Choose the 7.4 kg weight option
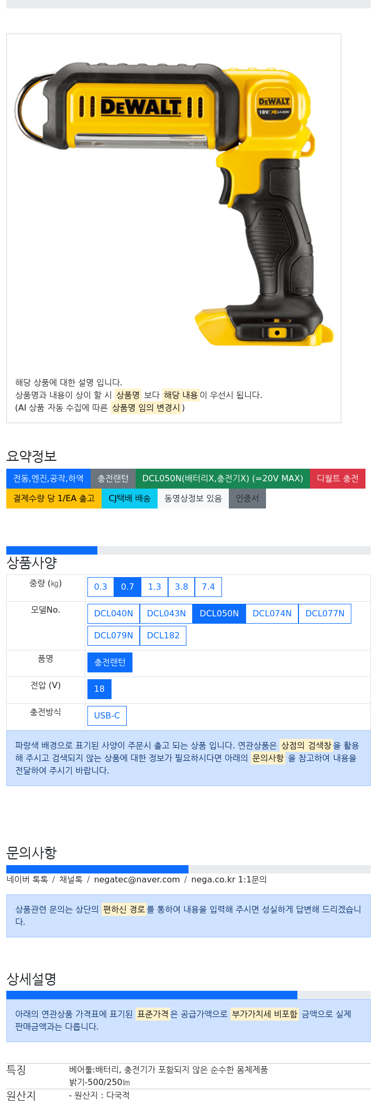This screenshot has width=377, height=1106. click(x=208, y=587)
